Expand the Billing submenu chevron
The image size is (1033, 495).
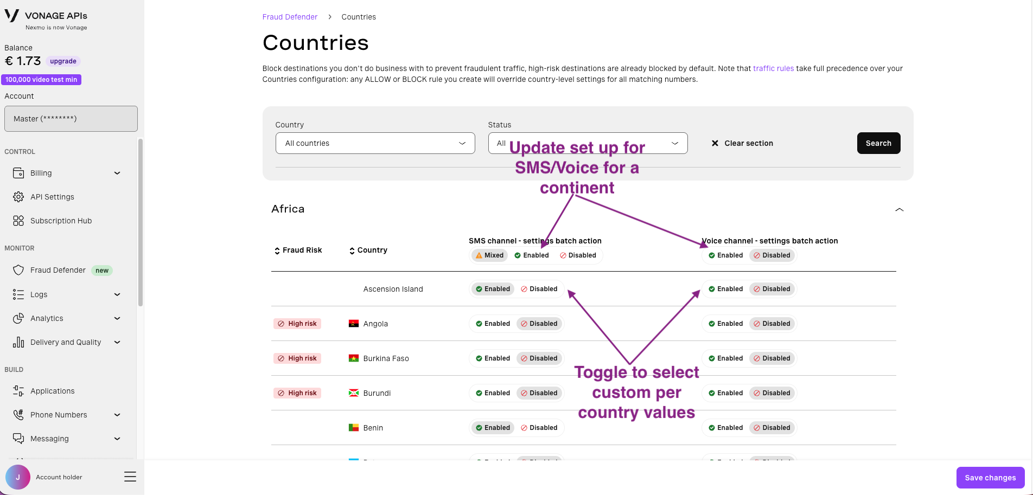(x=117, y=173)
